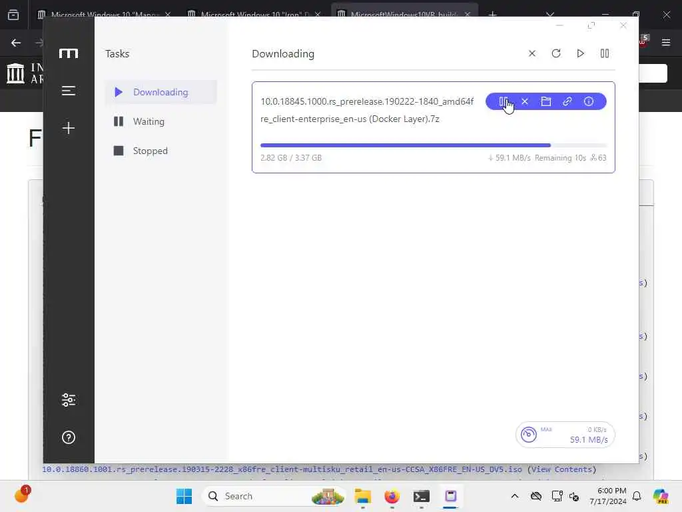This screenshot has height=512, width=682.
Task: Pause the Docker Layer download task
Action: [x=503, y=101]
